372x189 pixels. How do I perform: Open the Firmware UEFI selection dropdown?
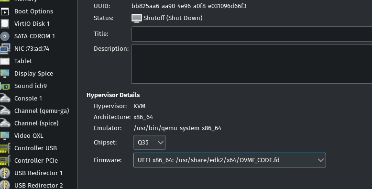230,160
